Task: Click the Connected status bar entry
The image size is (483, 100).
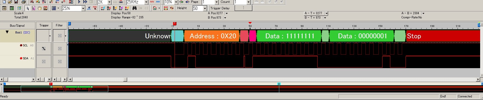Action: pos(465,96)
